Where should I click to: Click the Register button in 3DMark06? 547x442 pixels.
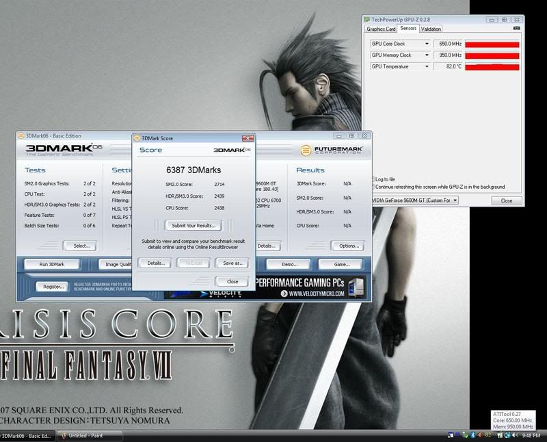[53, 287]
